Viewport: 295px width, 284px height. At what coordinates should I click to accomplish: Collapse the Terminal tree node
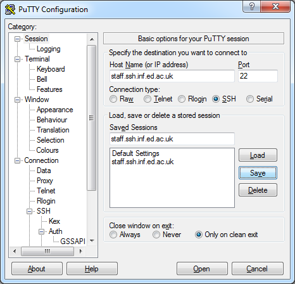[17, 59]
